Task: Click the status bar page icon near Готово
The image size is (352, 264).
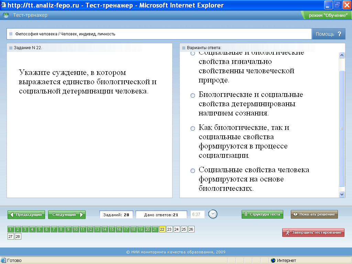Action: coord(3,261)
